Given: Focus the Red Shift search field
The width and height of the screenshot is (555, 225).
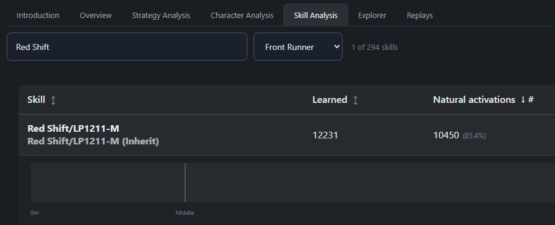Looking at the screenshot, I should click(127, 47).
